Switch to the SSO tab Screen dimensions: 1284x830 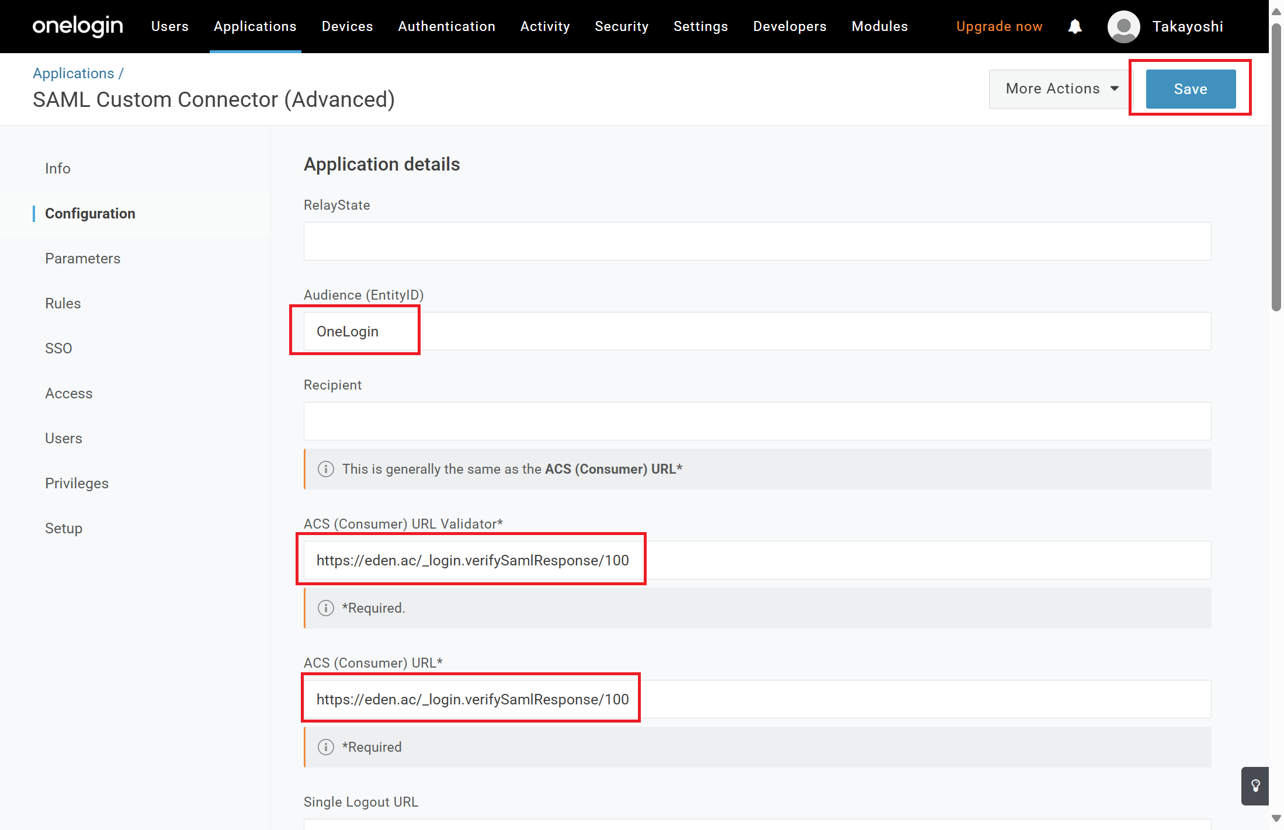coord(58,348)
